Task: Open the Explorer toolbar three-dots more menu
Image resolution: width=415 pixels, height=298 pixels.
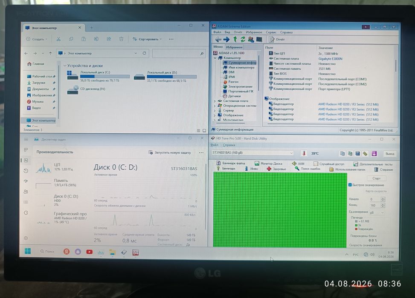Action: pyautogui.click(x=171, y=39)
